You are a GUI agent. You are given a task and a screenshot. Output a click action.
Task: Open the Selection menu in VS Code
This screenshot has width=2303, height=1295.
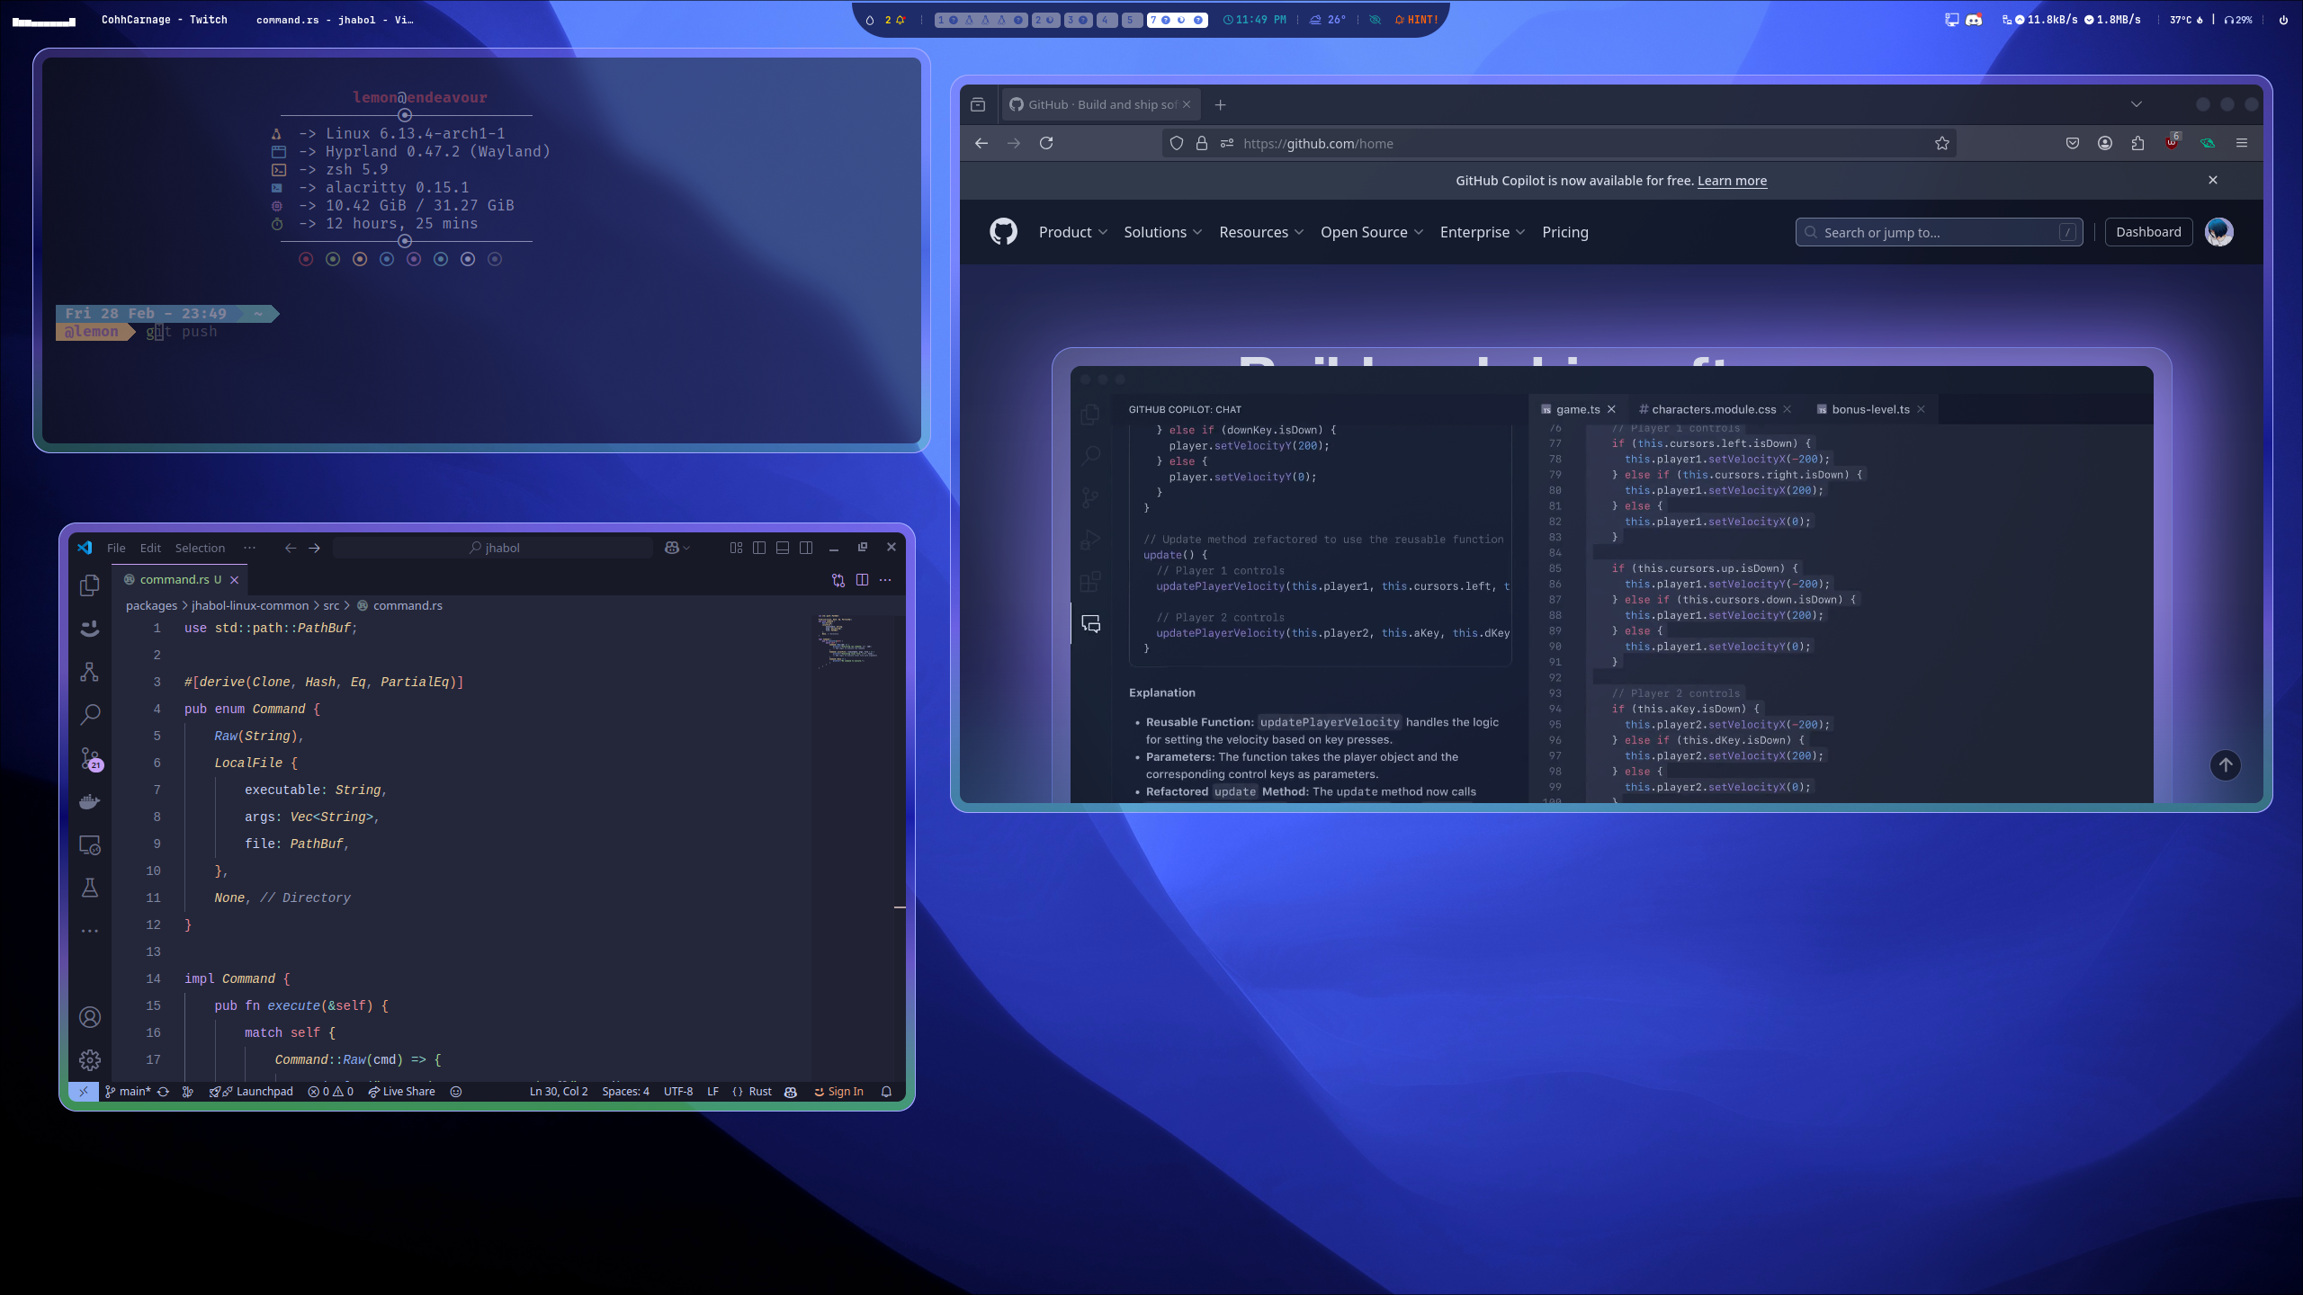200,548
